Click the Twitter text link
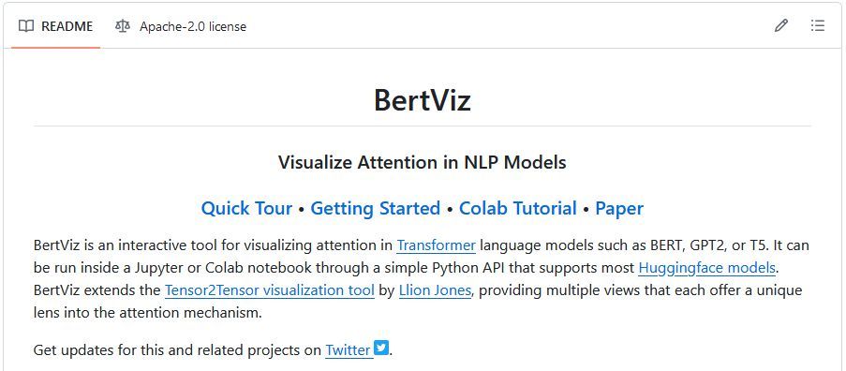This screenshot has width=846, height=371. pyautogui.click(x=348, y=350)
